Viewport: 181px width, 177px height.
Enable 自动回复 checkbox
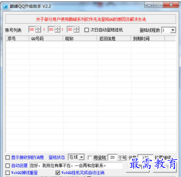click(x=8, y=166)
